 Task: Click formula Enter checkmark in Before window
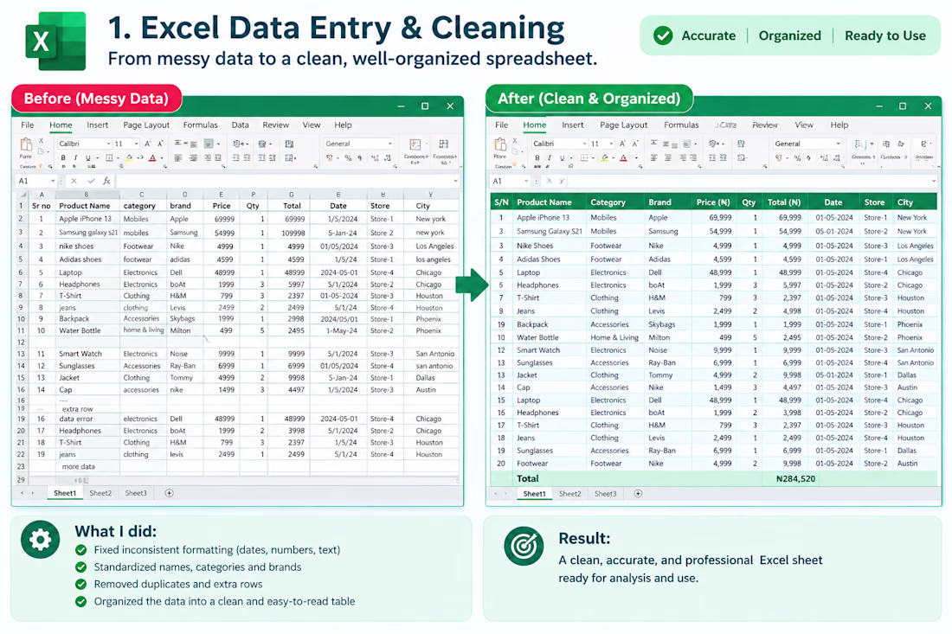tap(91, 181)
